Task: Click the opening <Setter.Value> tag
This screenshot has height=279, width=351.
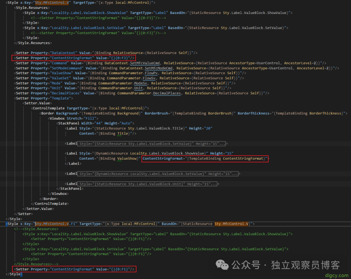Action: [x=37, y=103]
